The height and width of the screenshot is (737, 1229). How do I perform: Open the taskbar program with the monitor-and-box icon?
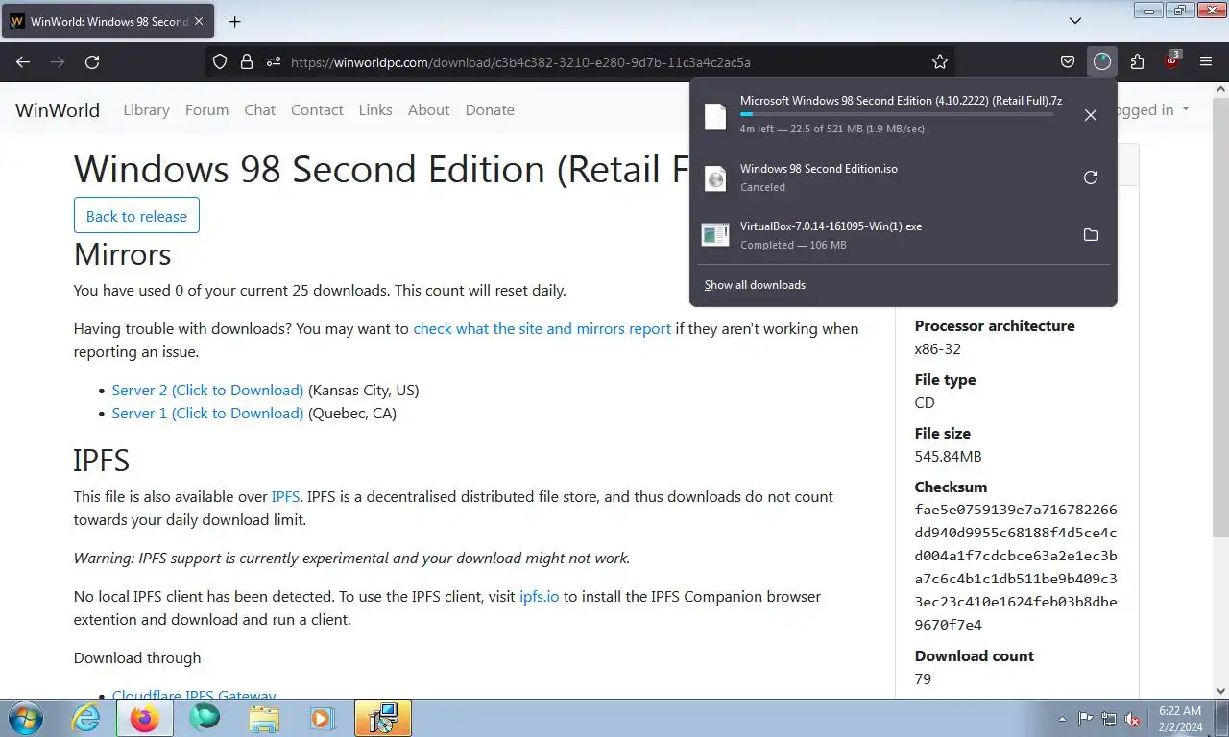[x=383, y=718]
